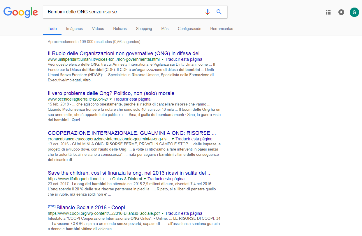Translate the ilfattoquotidiano.it result page
Image resolution: width=362 pixels, height=236 pixels.
pyautogui.click(x=166, y=179)
